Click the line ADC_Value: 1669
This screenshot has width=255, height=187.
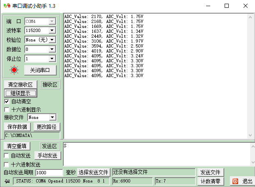104,26
